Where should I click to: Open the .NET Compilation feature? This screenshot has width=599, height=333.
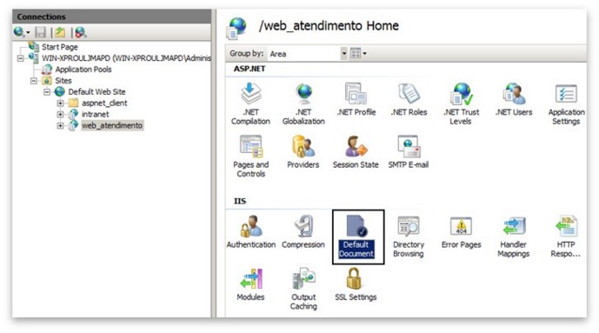pos(250,103)
